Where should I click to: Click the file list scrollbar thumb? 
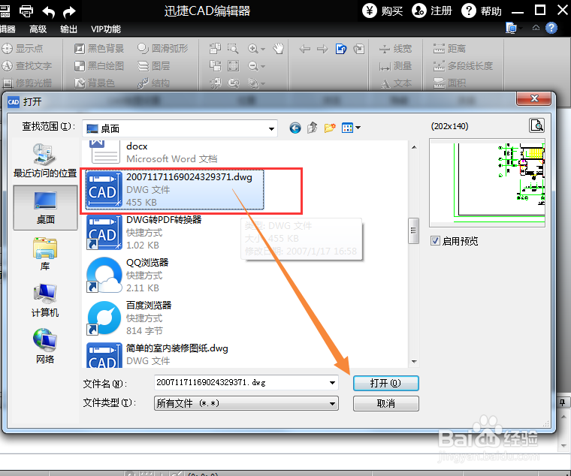click(413, 230)
